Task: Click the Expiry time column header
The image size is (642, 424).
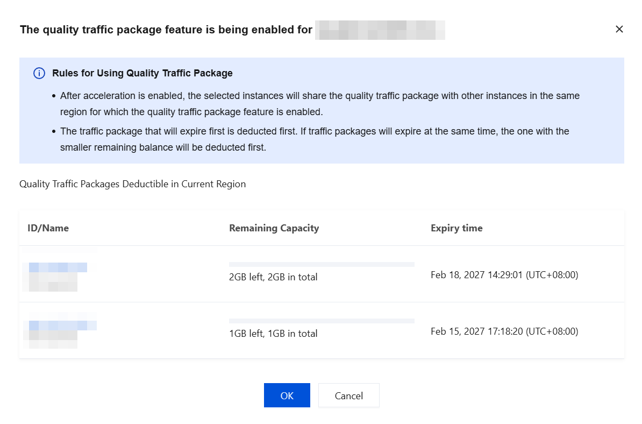Action: tap(456, 228)
